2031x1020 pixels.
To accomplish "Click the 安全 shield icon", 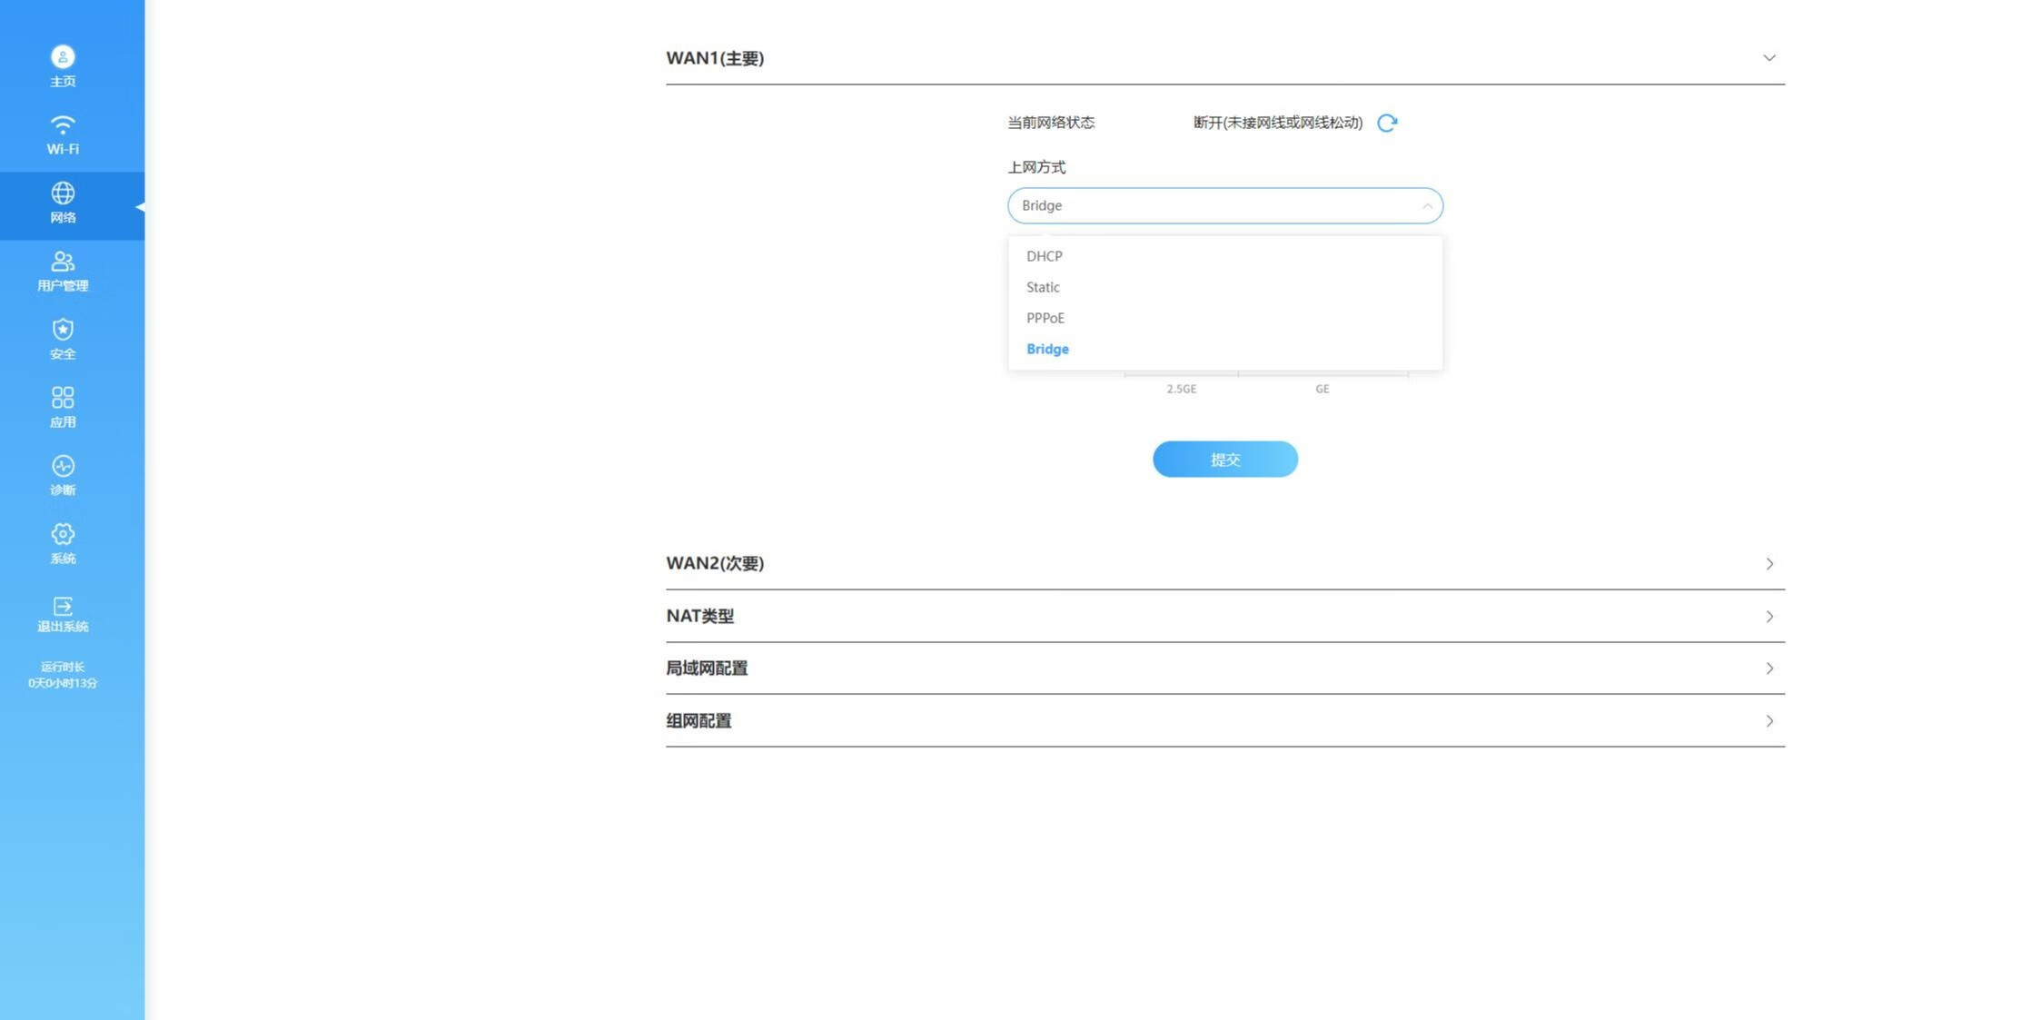I will pyautogui.click(x=63, y=330).
